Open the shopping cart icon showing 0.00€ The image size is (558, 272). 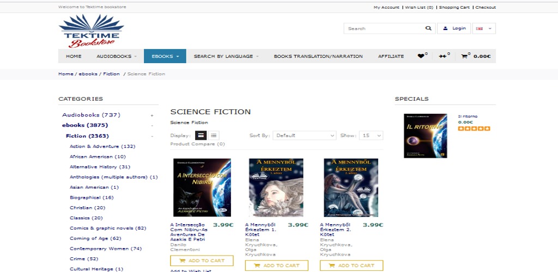(x=476, y=55)
